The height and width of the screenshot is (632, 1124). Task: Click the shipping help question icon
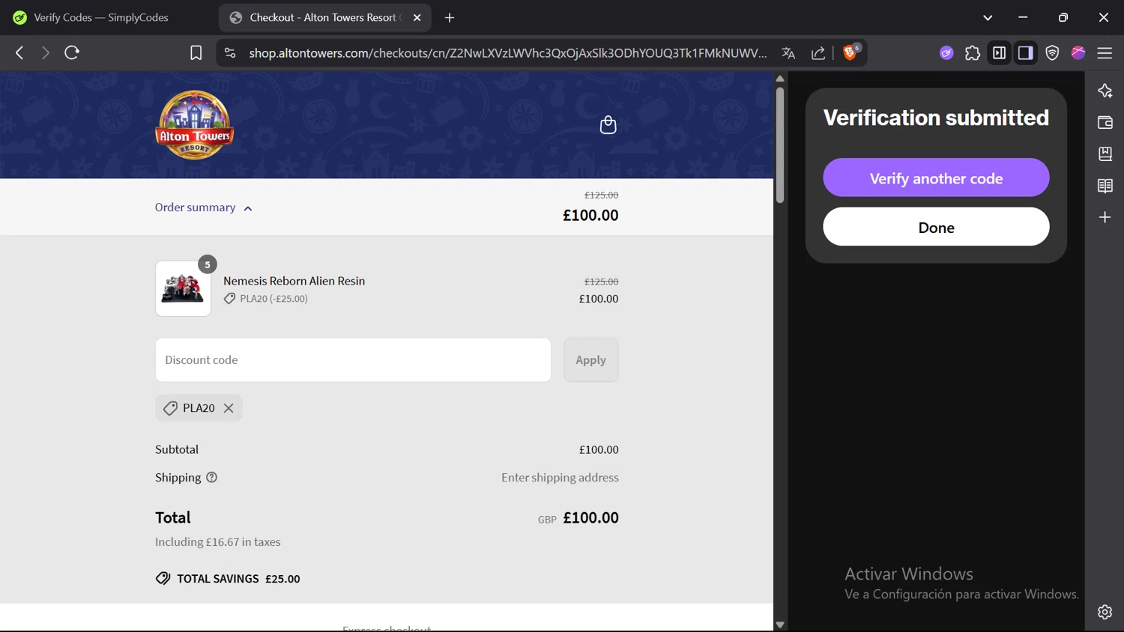tap(212, 478)
